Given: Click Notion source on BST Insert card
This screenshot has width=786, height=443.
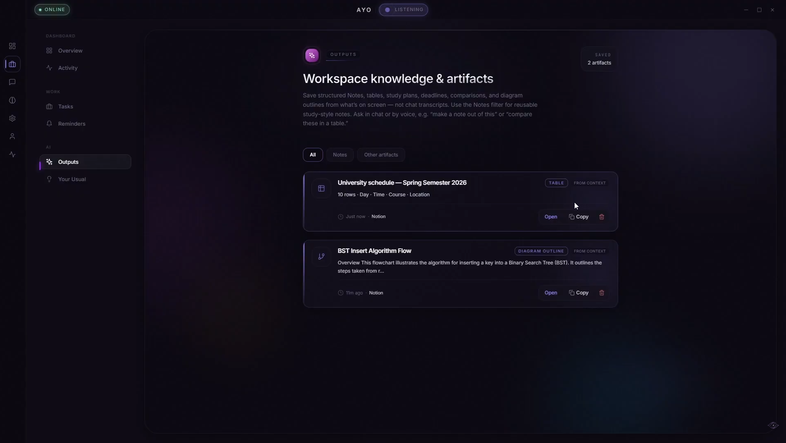Looking at the screenshot, I should pos(376,293).
